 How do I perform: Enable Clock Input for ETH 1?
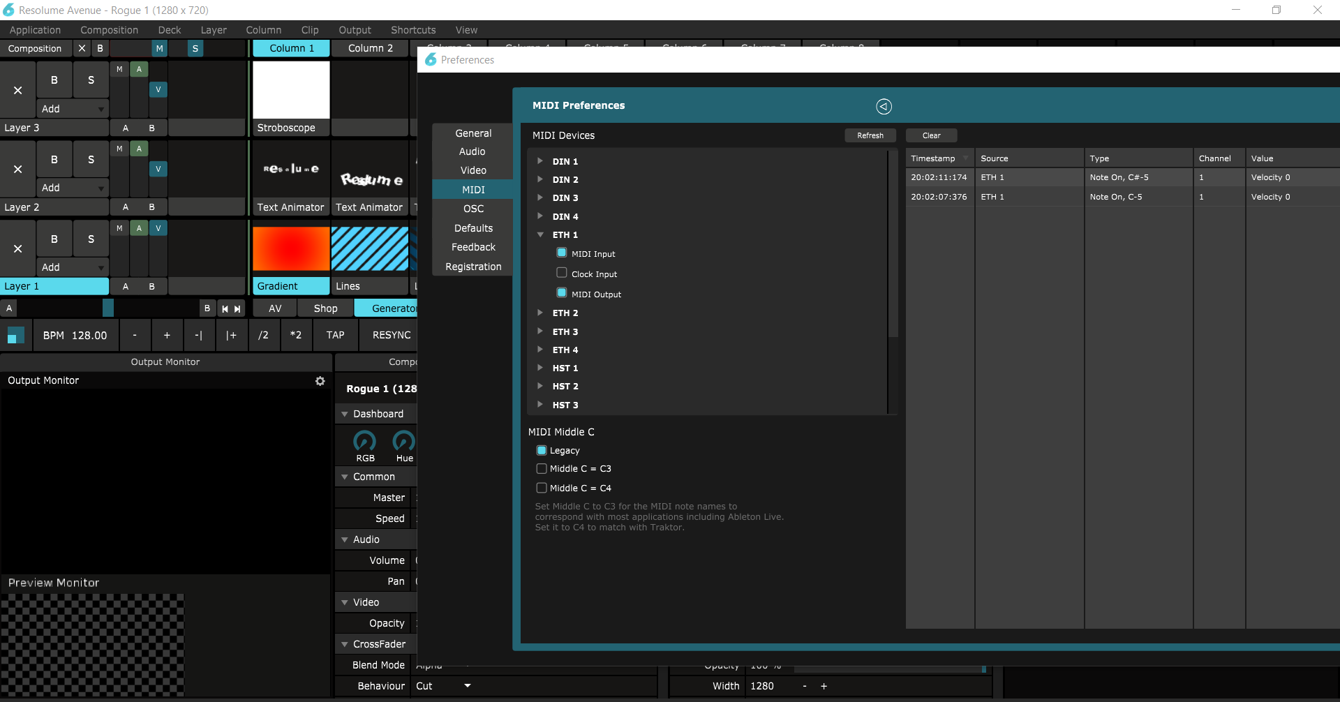[x=562, y=273]
